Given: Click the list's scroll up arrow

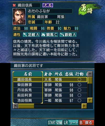Looking at the screenshot, I should 90,74.
